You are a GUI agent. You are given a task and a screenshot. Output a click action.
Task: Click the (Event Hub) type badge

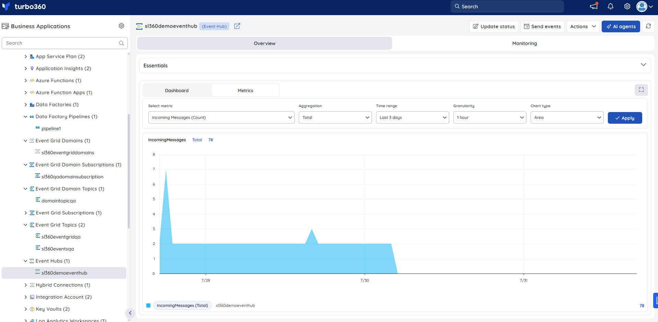click(214, 26)
